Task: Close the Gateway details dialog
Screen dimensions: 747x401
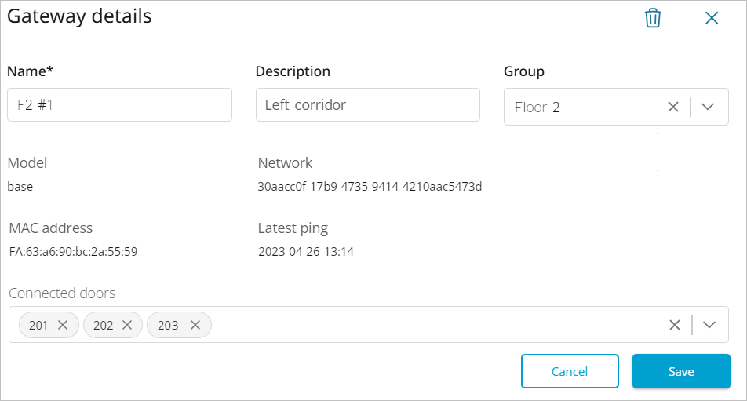Action: point(712,19)
